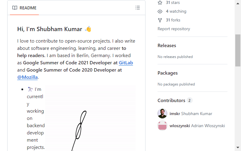Image resolution: width=241 pixels, height=151 pixels.
Task: Click the scrollbar down arrow
Action: click(x=238, y=147)
